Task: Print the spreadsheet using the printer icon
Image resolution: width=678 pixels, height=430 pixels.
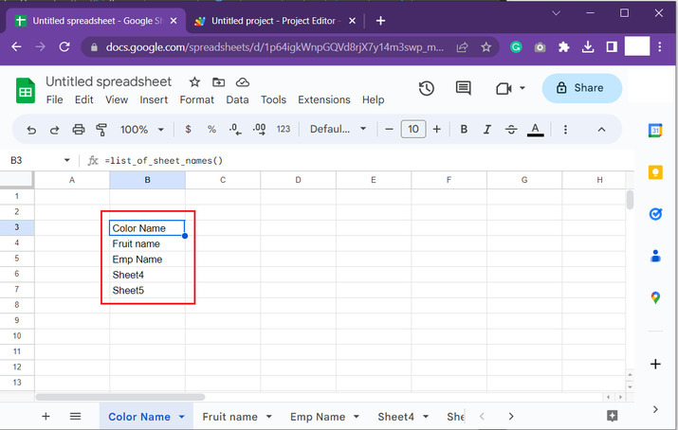Action: pyautogui.click(x=79, y=130)
